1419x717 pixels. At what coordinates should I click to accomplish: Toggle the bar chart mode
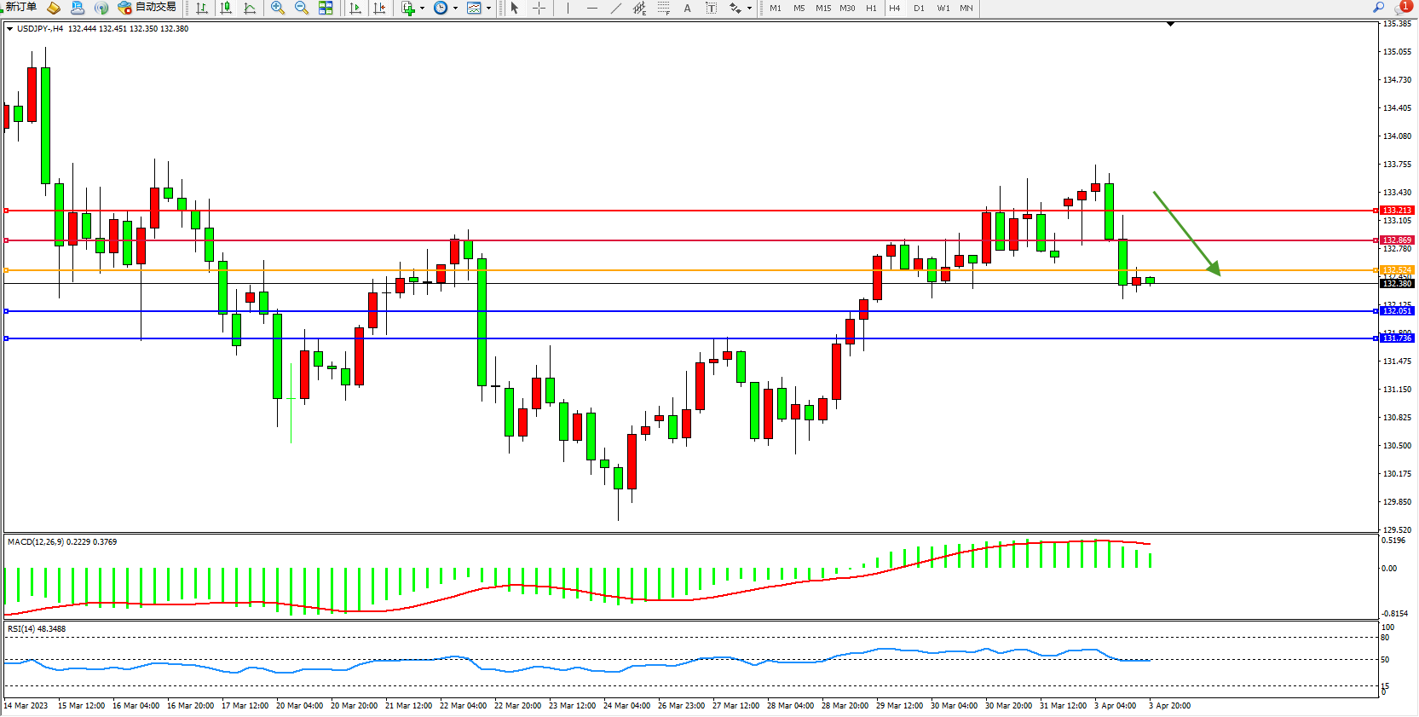[202, 9]
